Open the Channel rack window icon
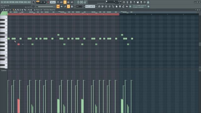The image size is (201, 113). click(x=106, y=6)
